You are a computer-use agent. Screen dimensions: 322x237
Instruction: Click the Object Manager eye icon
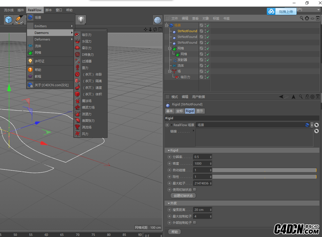click(x=312, y=18)
